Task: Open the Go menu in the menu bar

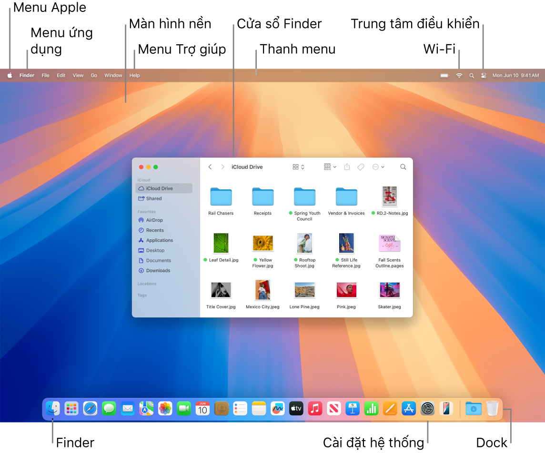Action: pyautogui.click(x=94, y=75)
